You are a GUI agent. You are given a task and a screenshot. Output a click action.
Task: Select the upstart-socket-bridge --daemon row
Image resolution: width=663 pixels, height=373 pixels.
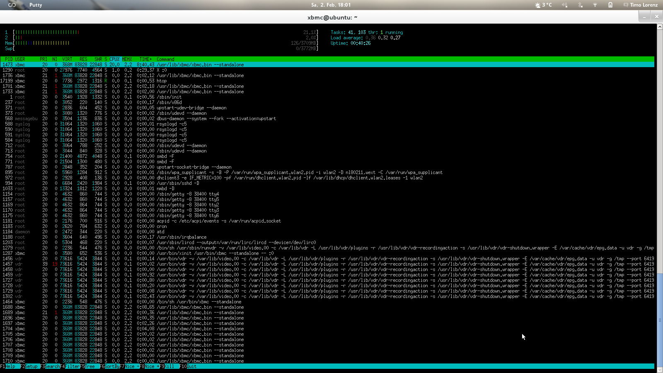point(327,167)
